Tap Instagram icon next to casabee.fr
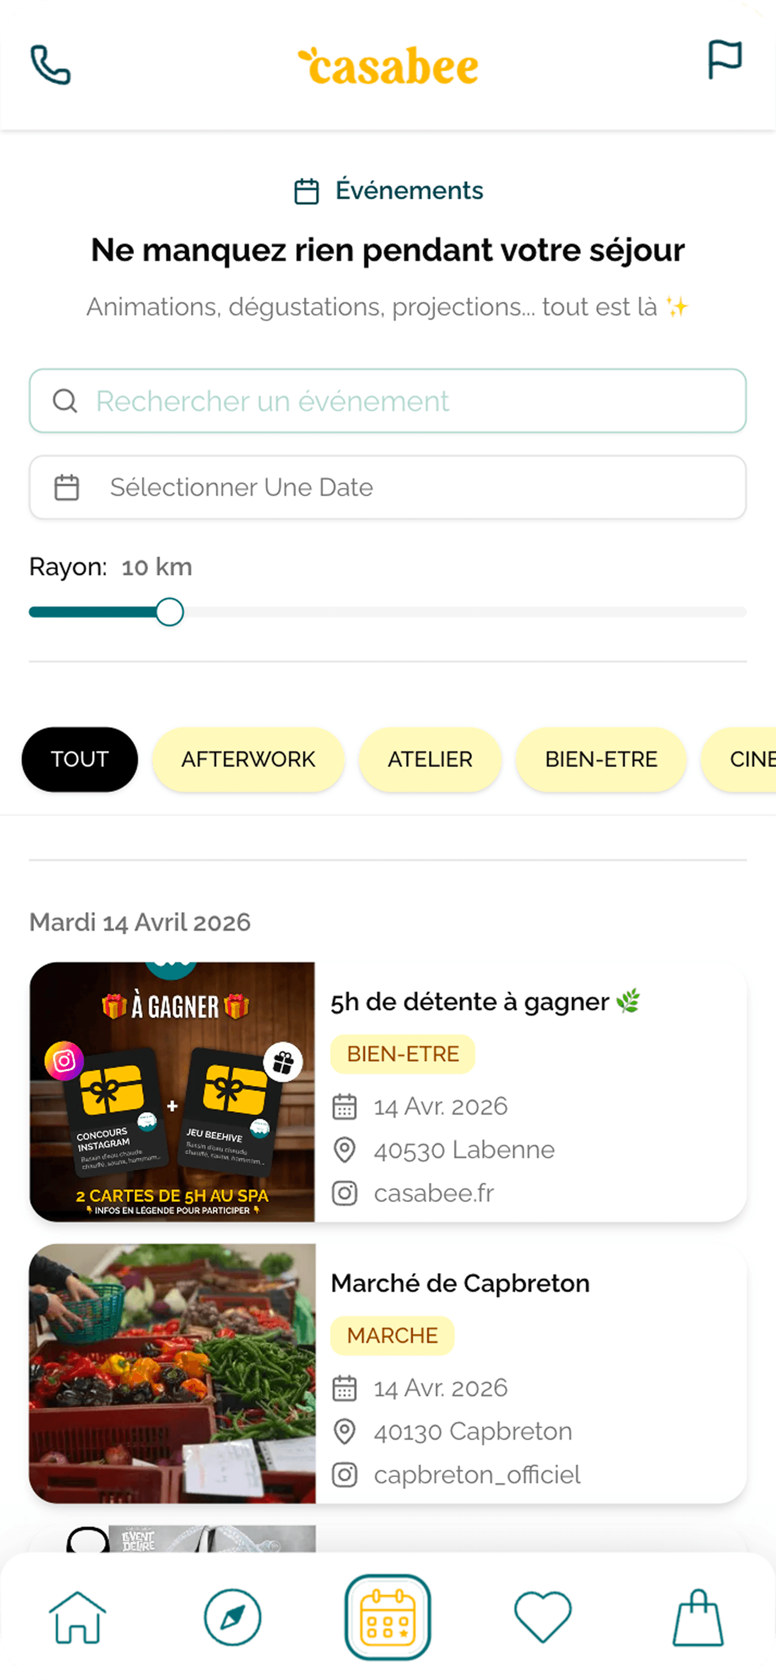Image resolution: width=776 pixels, height=1679 pixels. click(345, 1193)
